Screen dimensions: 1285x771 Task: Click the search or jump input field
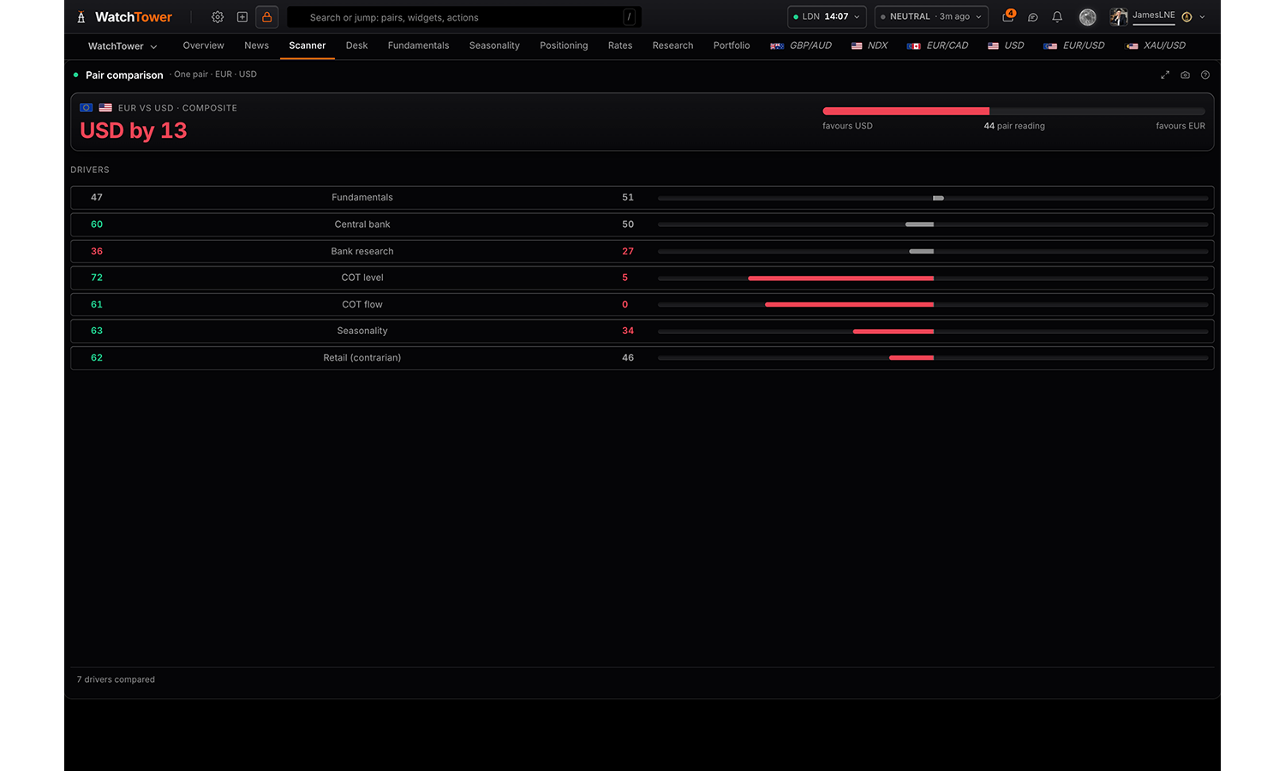(463, 17)
